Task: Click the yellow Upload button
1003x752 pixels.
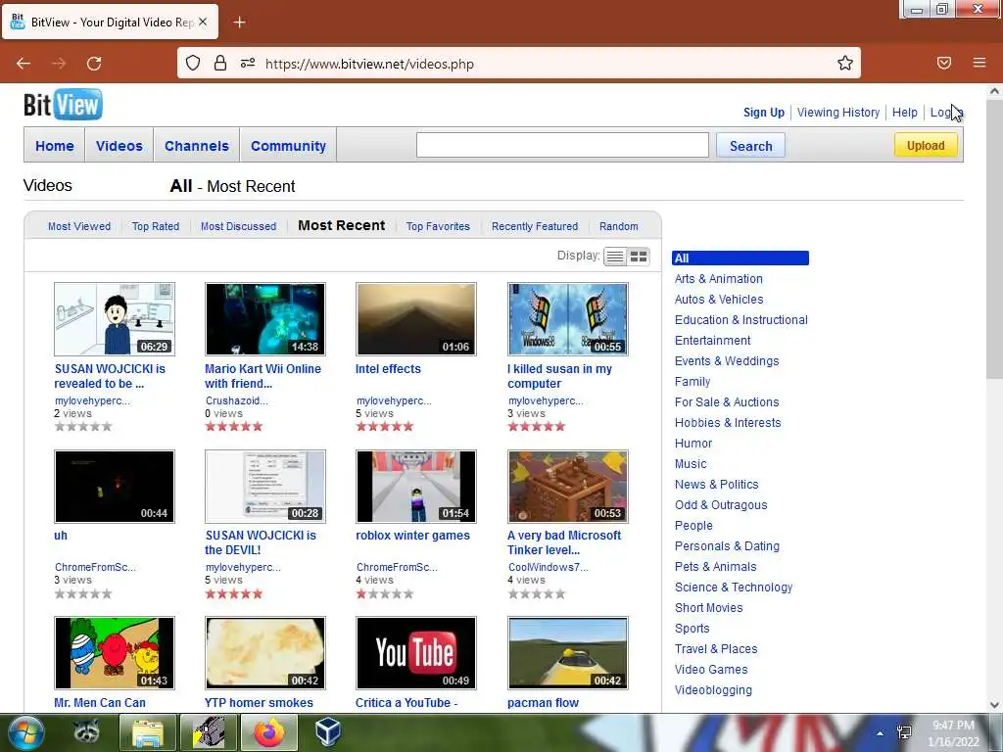Action: coord(926,145)
